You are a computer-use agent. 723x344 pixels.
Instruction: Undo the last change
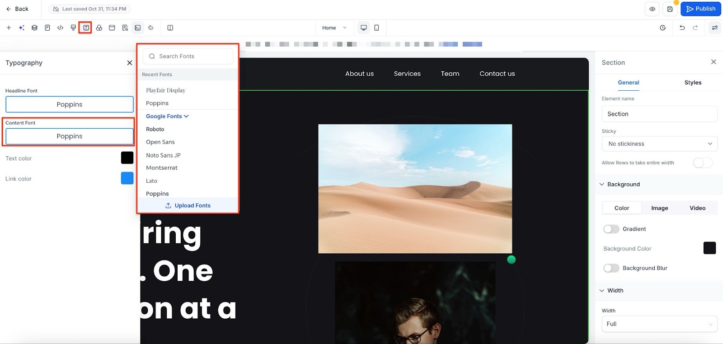[682, 28]
